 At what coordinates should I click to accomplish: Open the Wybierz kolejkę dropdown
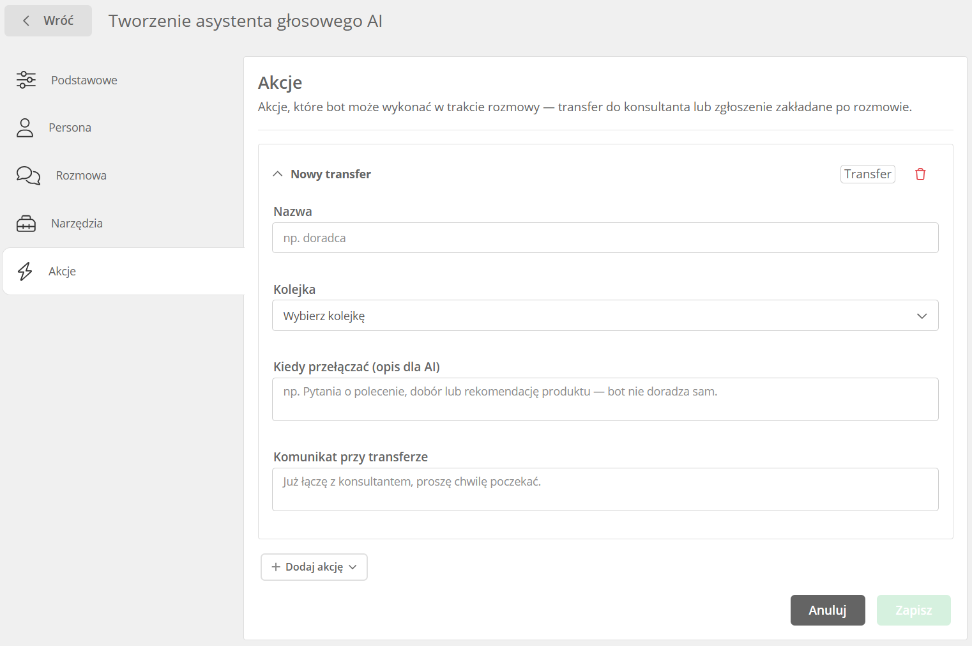tap(605, 316)
